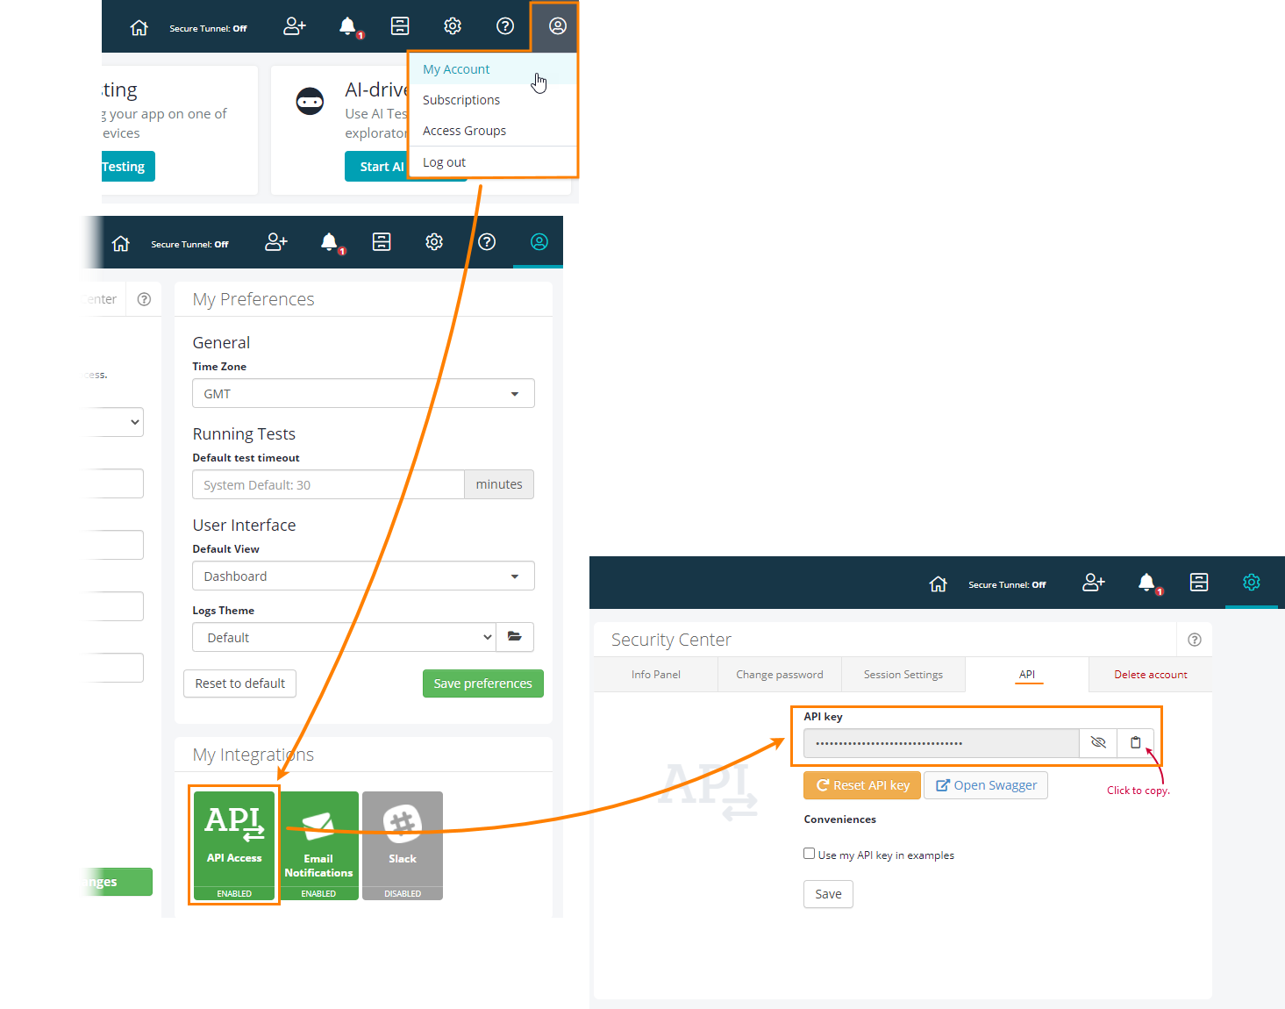
Task: Open the disabled Slack integration tile
Action: 403,844
